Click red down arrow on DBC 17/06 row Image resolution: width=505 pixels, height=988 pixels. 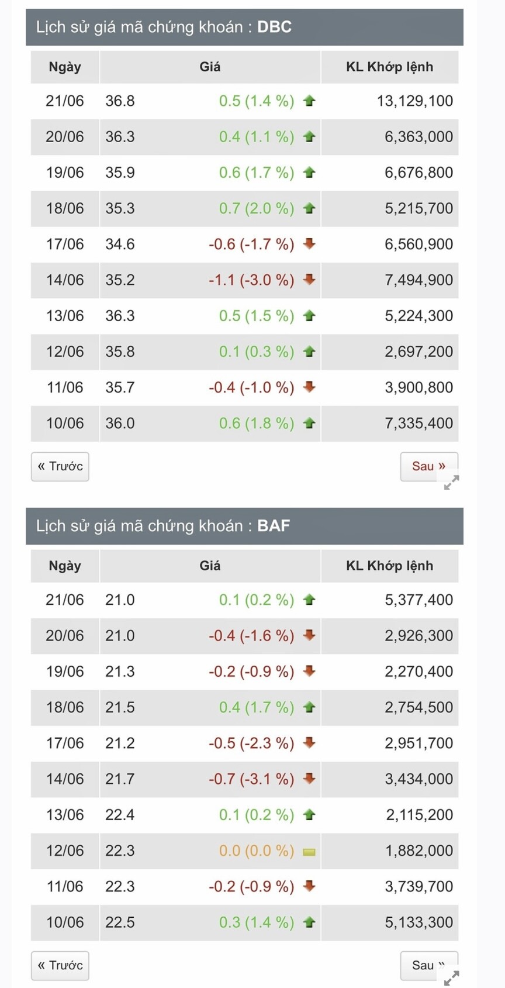309,244
